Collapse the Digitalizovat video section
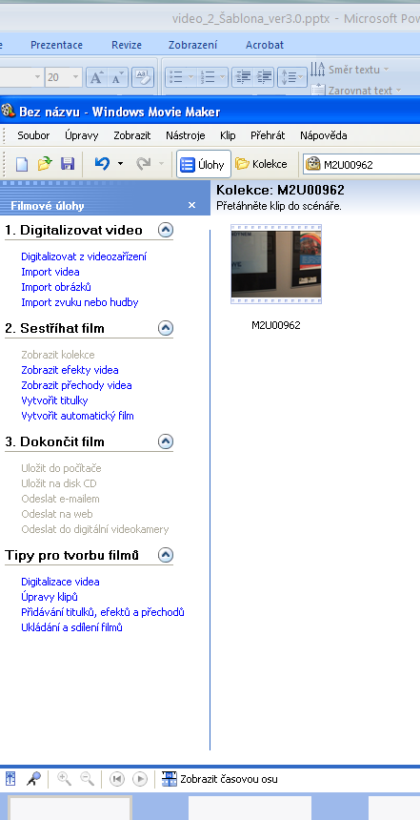This screenshot has width=420, height=820. [x=166, y=230]
